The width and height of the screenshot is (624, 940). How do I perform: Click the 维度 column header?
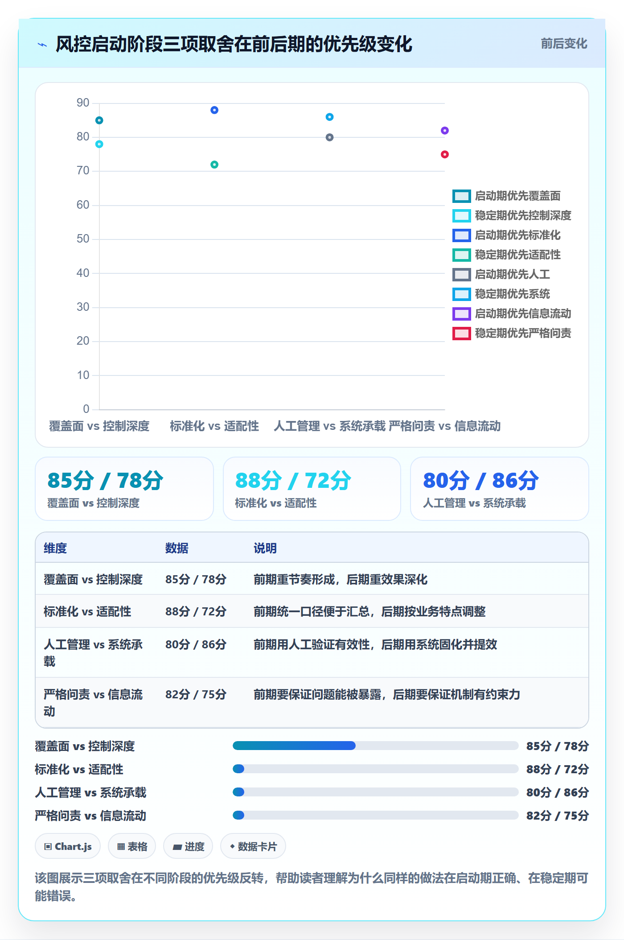[55, 548]
